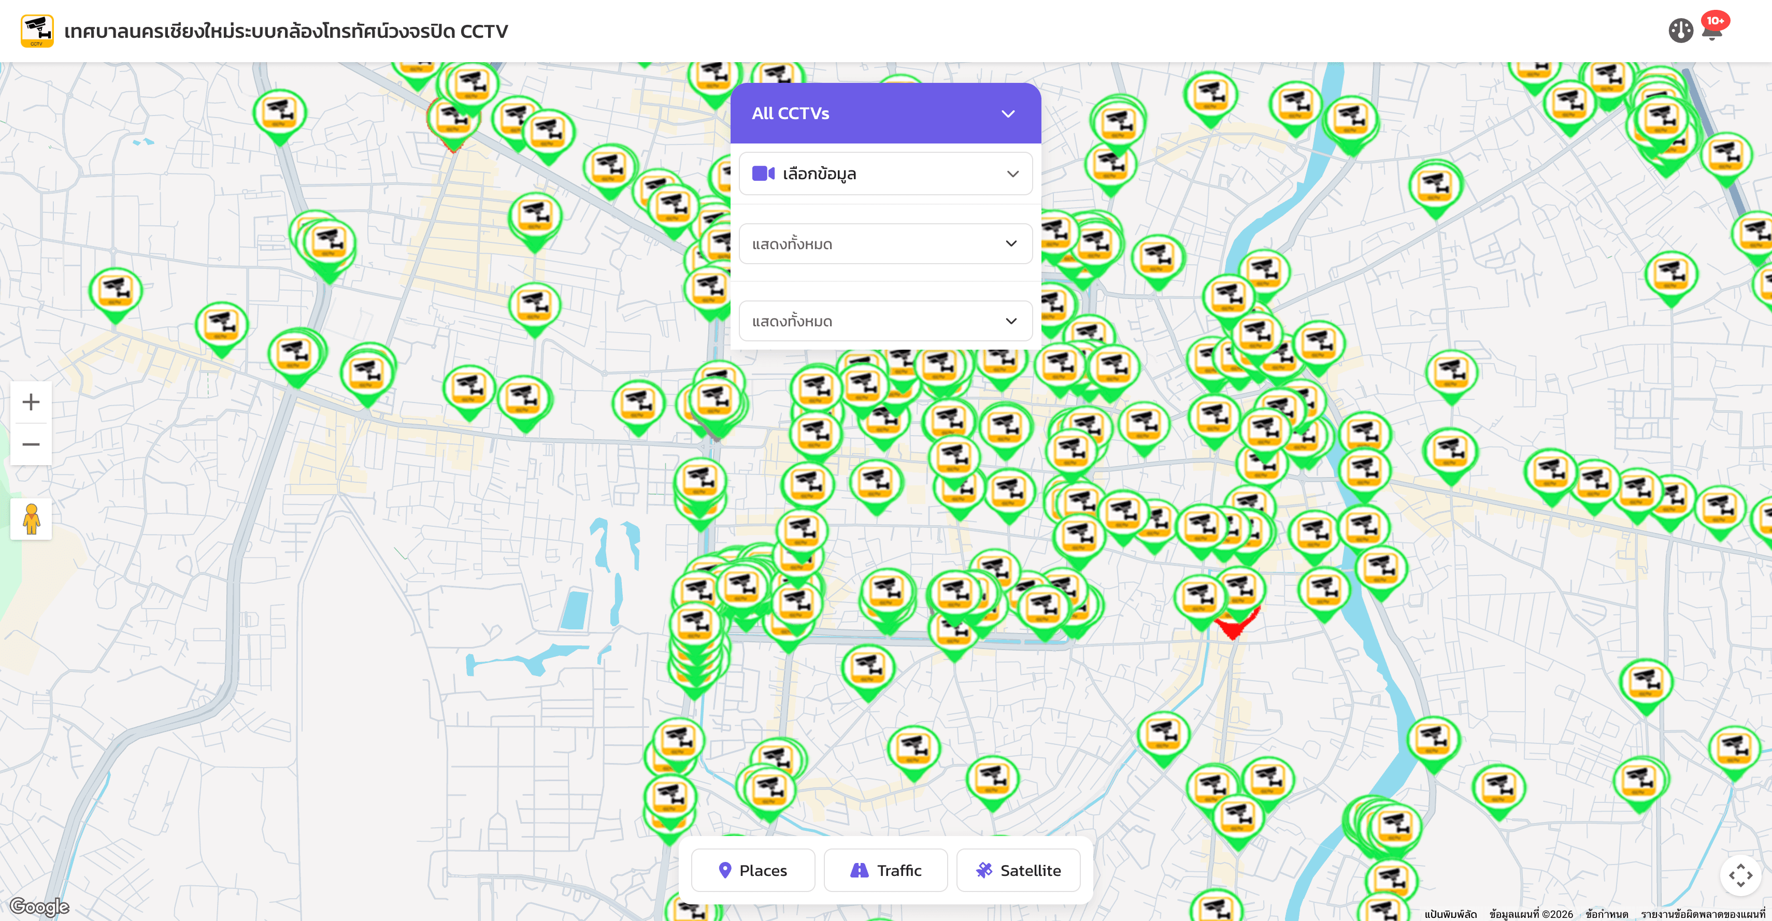Image resolution: width=1772 pixels, height=921 pixels.
Task: Click the CCTV camera logo in the header
Action: [38, 30]
